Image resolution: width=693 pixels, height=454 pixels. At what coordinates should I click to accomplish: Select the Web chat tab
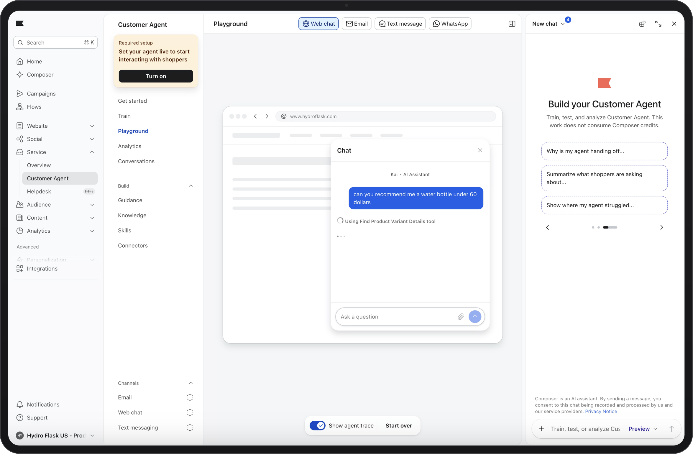point(318,24)
